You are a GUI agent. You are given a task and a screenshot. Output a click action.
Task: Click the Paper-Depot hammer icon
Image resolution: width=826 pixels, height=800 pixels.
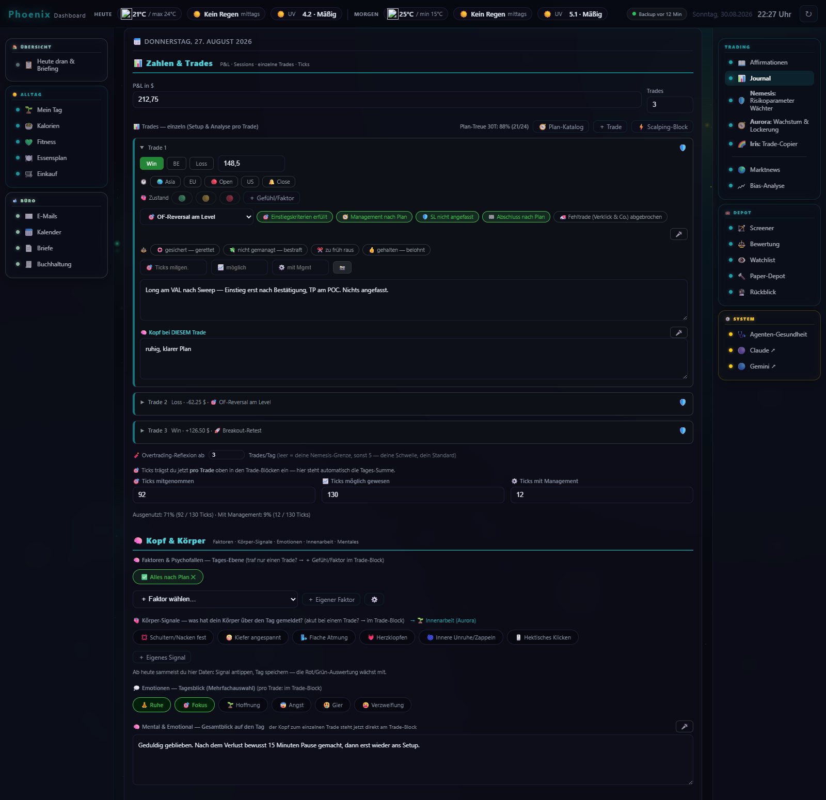742,276
